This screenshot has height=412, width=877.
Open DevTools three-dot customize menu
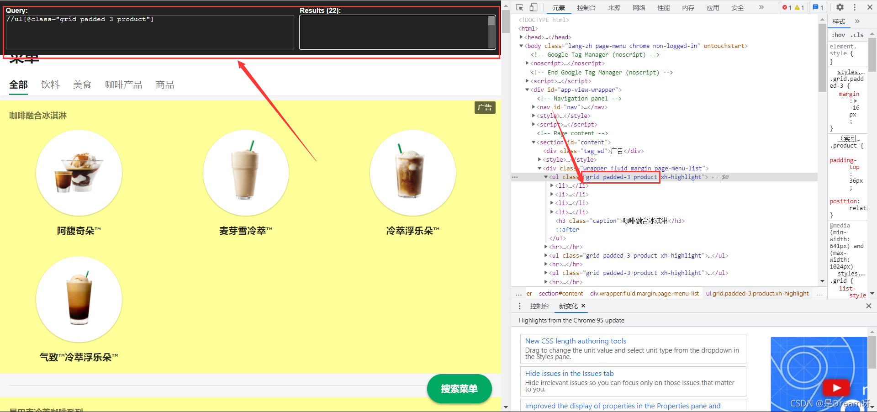(x=855, y=7)
